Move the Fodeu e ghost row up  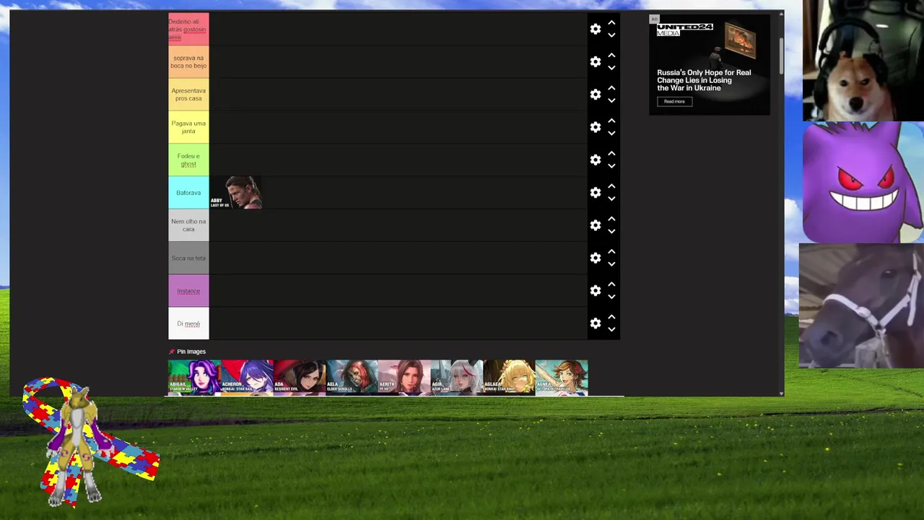[x=611, y=153]
